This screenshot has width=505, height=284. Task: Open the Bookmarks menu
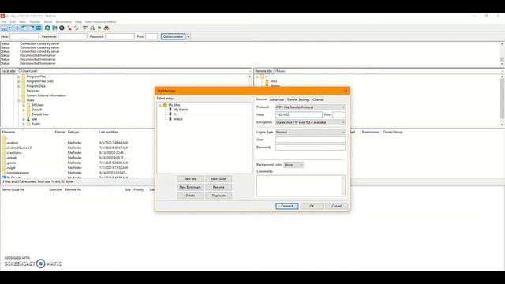click(x=63, y=21)
